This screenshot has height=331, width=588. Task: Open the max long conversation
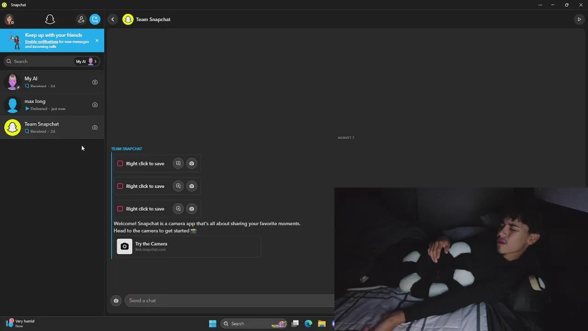coord(52,105)
